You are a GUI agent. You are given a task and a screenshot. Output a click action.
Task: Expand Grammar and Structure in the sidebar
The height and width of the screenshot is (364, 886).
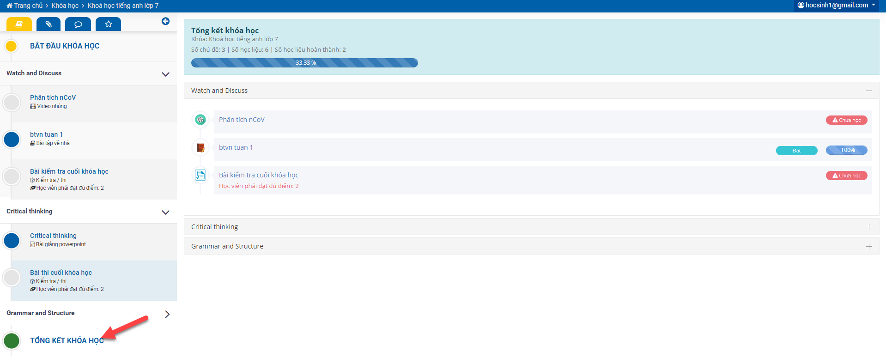pyautogui.click(x=167, y=314)
